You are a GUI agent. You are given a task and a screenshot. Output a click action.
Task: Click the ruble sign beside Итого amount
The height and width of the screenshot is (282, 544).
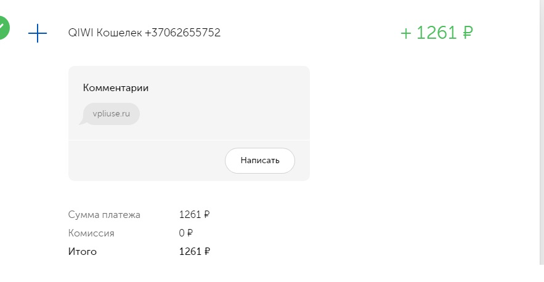[x=207, y=251]
